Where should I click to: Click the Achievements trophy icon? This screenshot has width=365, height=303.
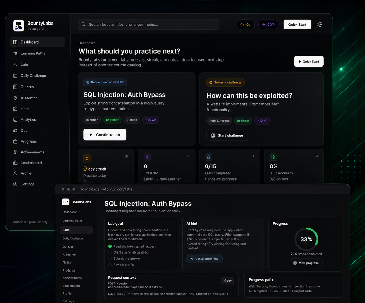pyautogui.click(x=15, y=152)
